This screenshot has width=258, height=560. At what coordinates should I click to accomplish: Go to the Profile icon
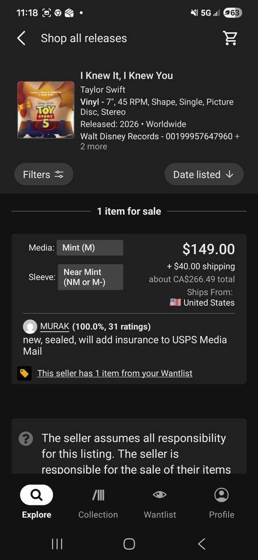[221, 495]
